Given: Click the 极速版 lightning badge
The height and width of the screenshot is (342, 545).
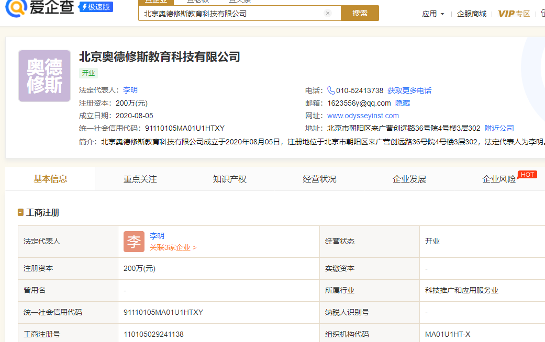Looking at the screenshot, I should coord(96,7).
